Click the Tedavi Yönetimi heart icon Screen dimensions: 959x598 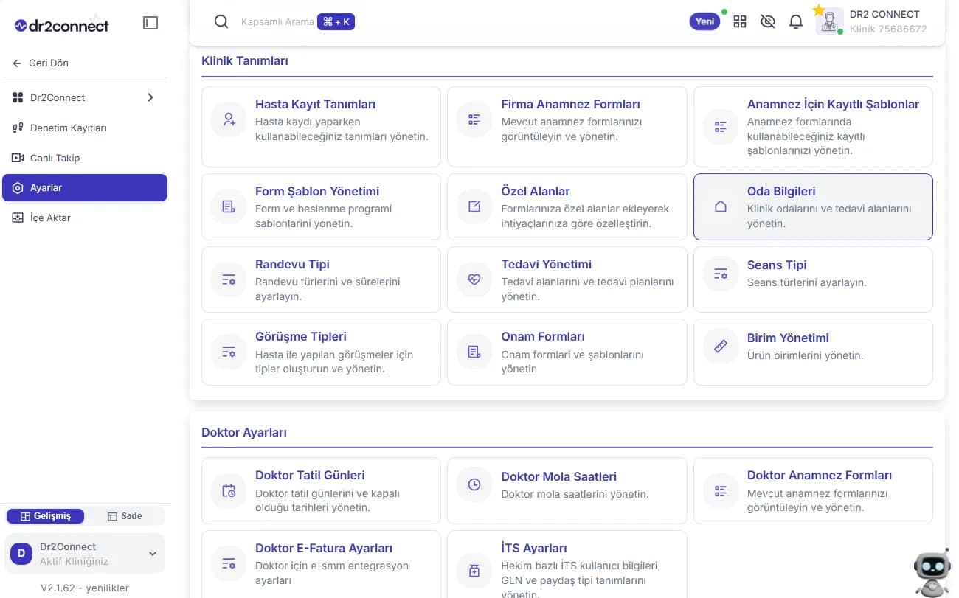pos(474,279)
